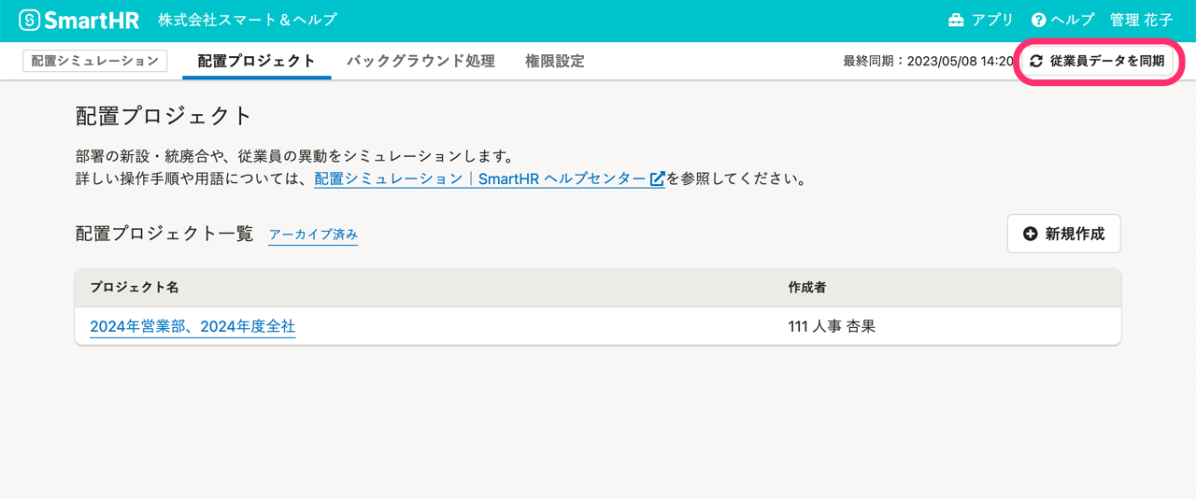1196x499 pixels.
Task: Open the 権限設定 tab
Action: click(555, 61)
